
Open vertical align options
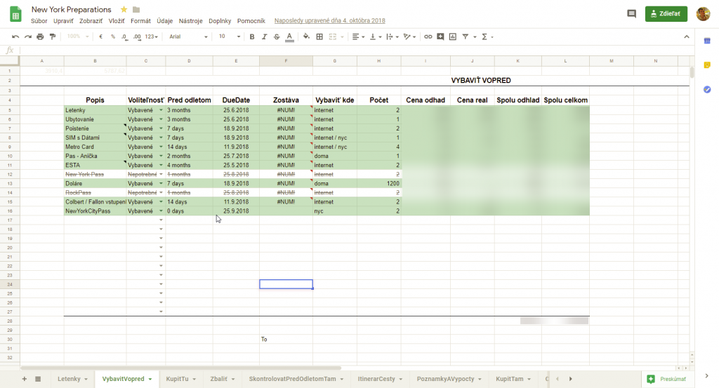coord(375,36)
